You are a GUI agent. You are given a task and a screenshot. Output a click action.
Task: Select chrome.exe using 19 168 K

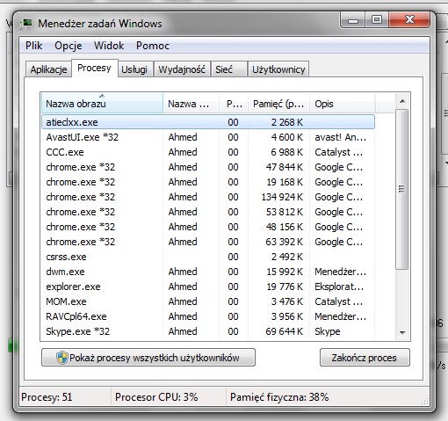(x=208, y=182)
